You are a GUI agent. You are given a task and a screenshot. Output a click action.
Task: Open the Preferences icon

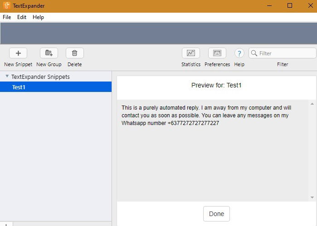(217, 53)
